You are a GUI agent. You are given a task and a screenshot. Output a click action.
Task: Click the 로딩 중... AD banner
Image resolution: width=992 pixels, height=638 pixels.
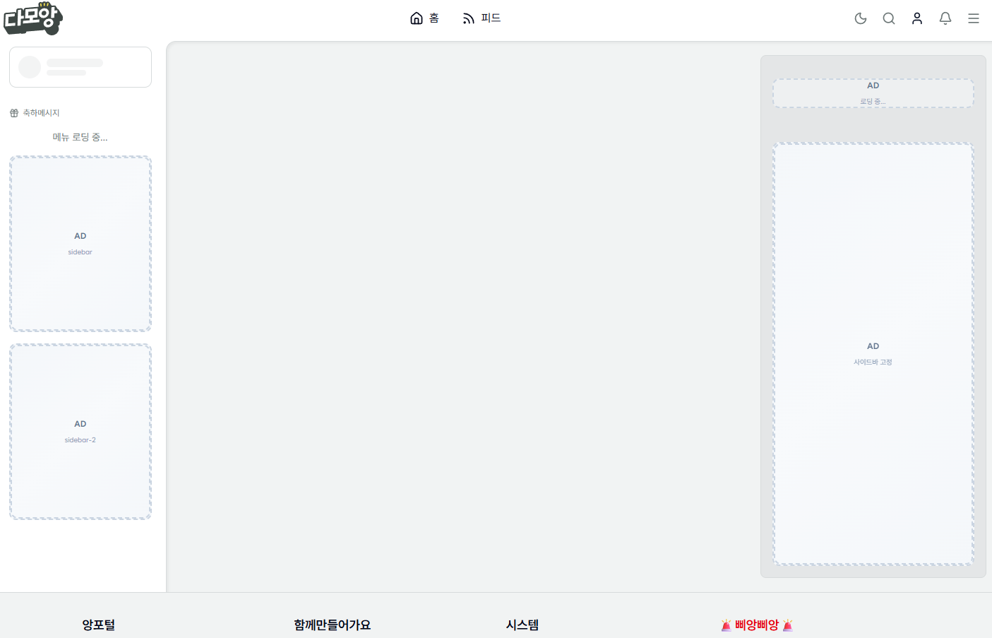[873, 93]
